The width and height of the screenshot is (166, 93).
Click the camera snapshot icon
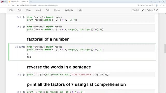(144, 5)
